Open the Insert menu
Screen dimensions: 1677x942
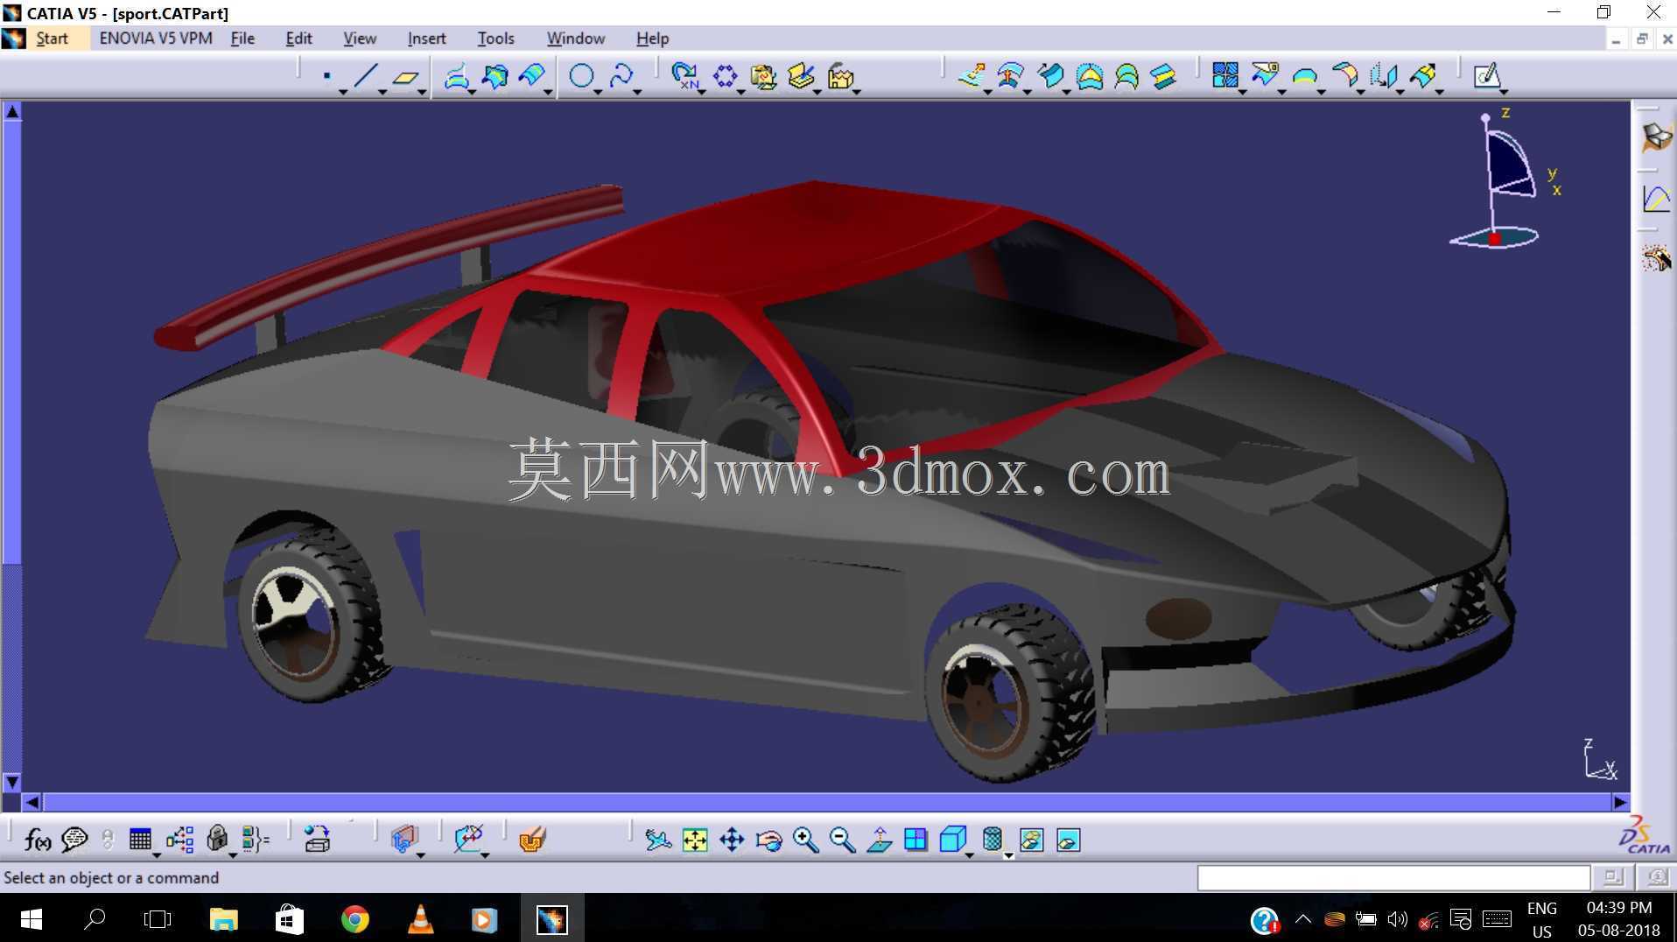tap(426, 39)
